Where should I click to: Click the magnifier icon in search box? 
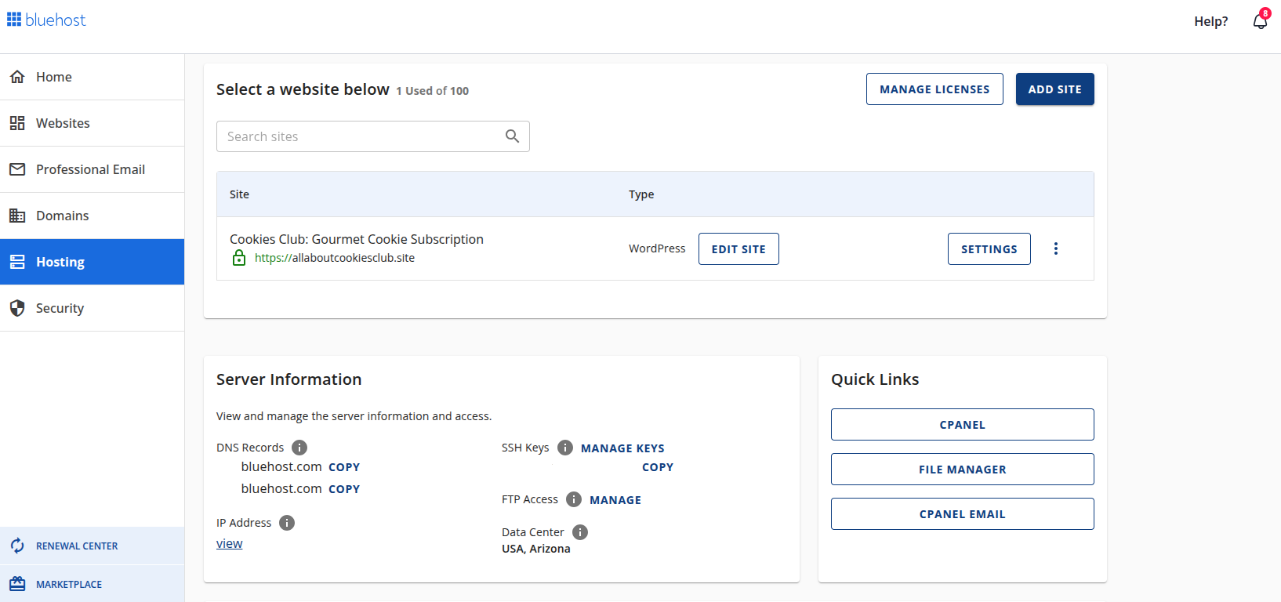[512, 136]
